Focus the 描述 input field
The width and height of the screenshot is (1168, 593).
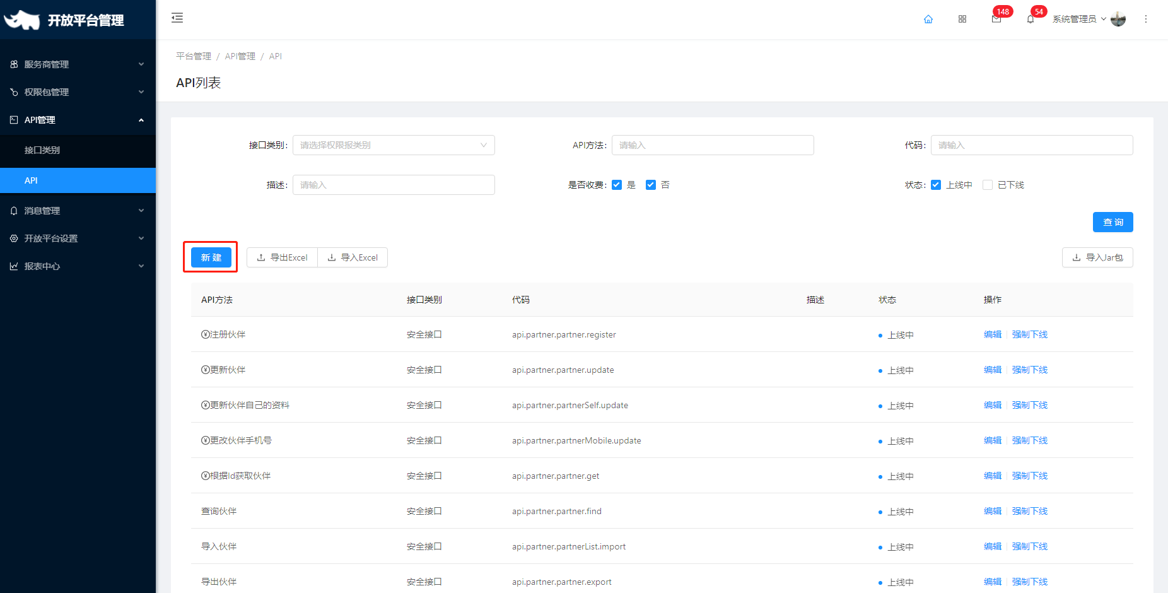tap(394, 185)
